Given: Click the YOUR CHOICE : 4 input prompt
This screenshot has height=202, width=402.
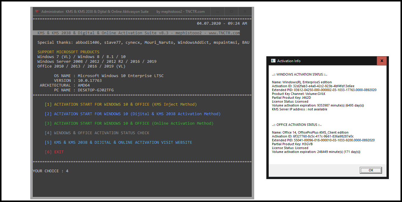Looking at the screenshot, I should click(x=51, y=171).
